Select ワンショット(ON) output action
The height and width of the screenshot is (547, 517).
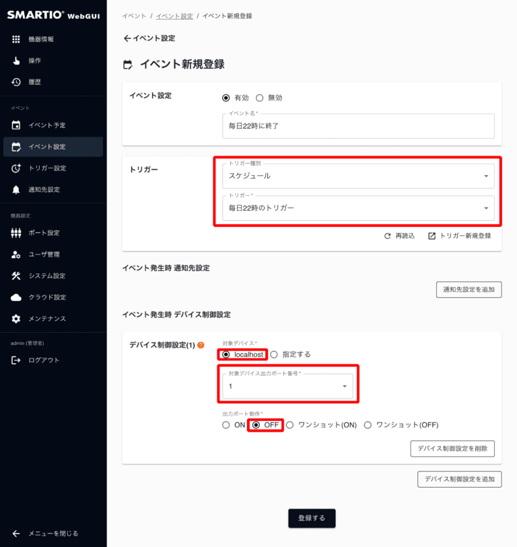click(289, 425)
